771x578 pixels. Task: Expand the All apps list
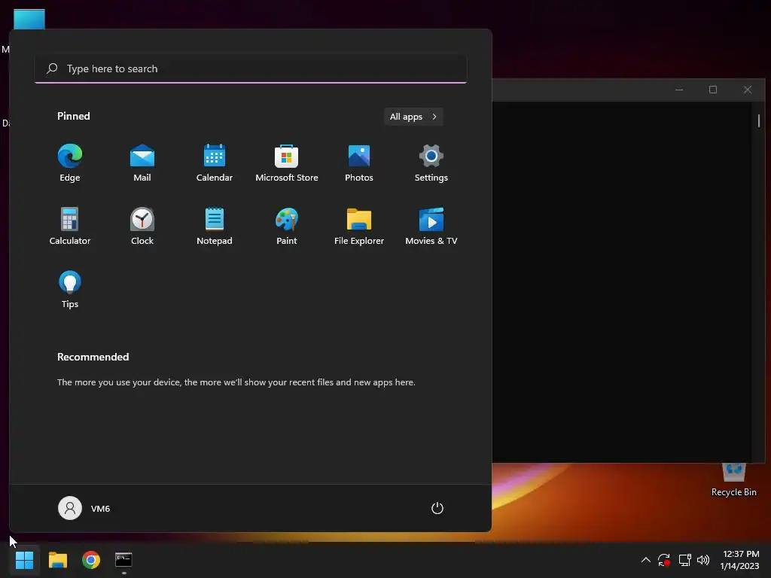(413, 117)
